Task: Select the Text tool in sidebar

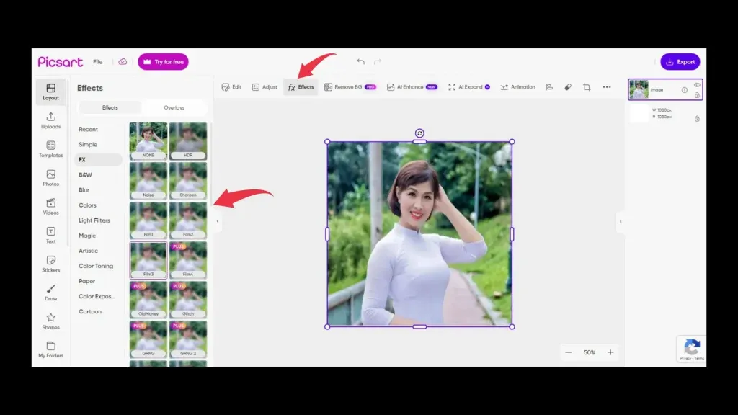Action: point(51,236)
